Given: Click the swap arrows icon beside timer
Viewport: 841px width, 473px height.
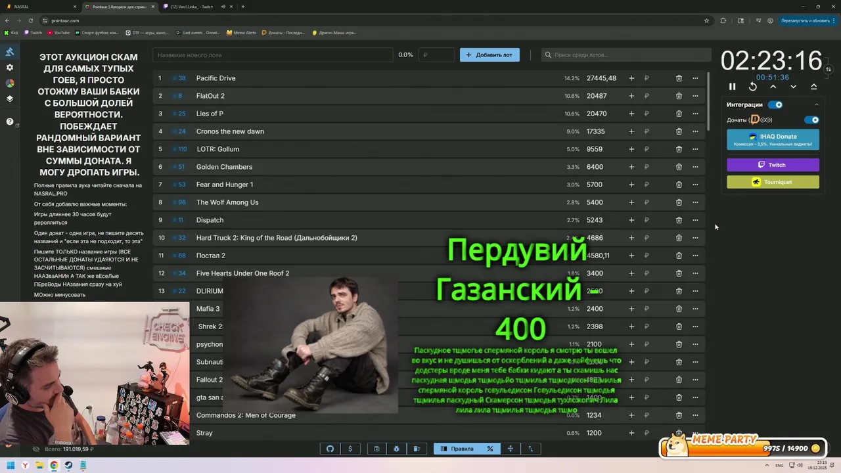Looking at the screenshot, I should point(829,69).
